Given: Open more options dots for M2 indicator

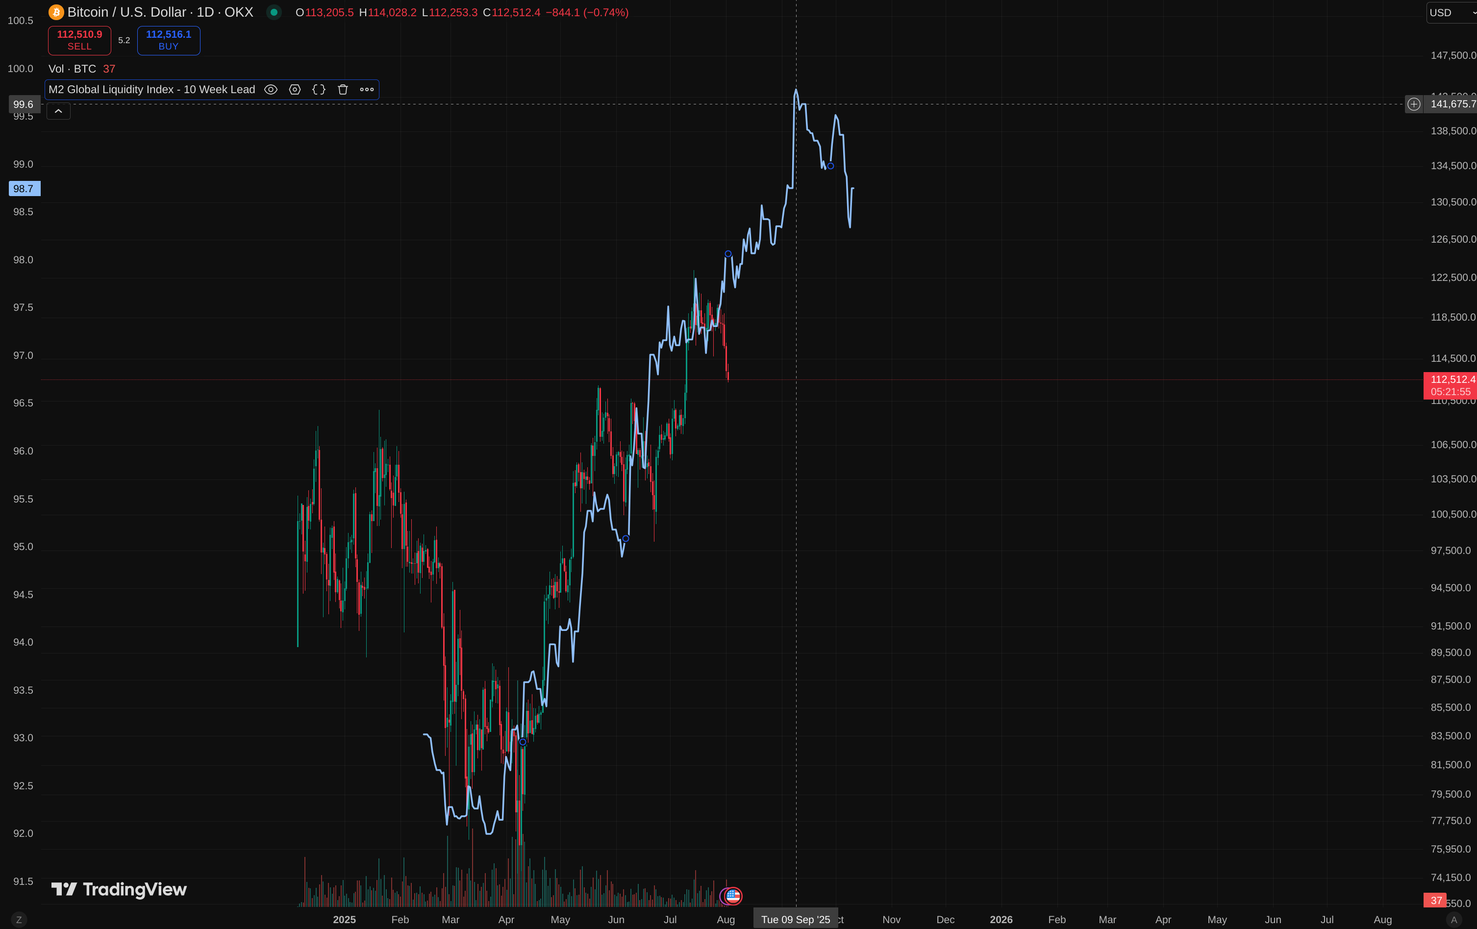Looking at the screenshot, I should [367, 90].
